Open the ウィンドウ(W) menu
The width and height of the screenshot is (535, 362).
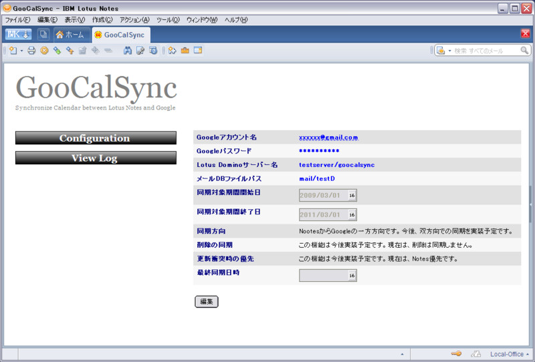pos(202,20)
